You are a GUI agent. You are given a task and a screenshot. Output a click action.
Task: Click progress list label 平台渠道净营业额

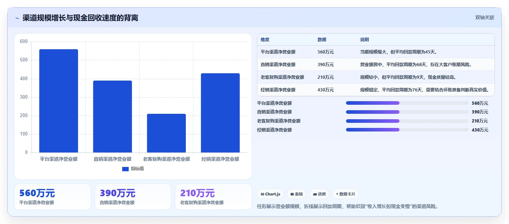[x=274, y=103]
